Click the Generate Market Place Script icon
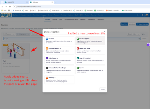The height and width of the screenshot is (109, 150). tap(47, 68)
